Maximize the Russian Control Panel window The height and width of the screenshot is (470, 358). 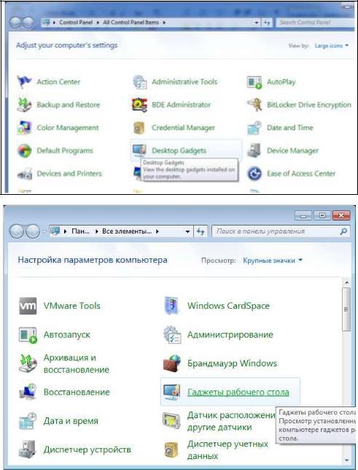pos(322,215)
